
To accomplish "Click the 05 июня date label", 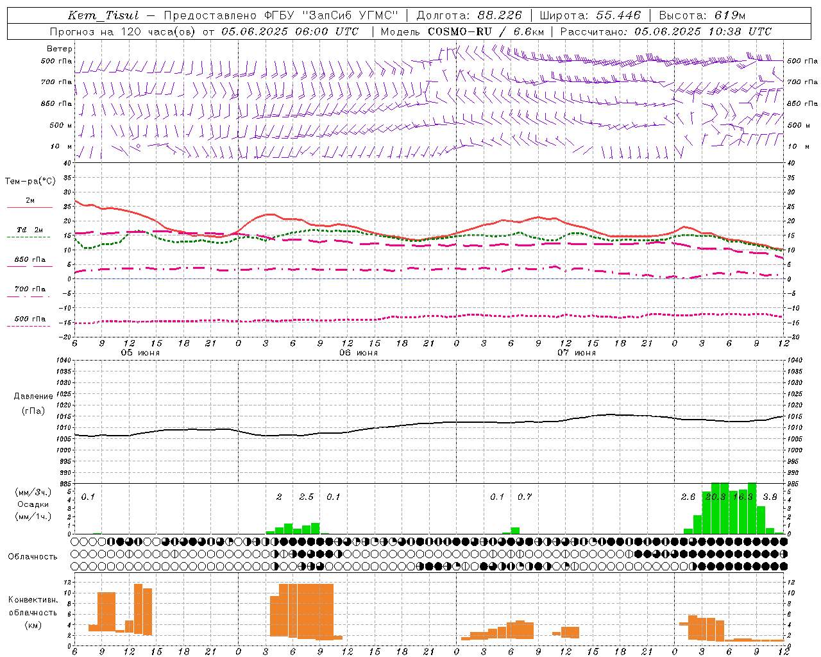I will (140, 353).
